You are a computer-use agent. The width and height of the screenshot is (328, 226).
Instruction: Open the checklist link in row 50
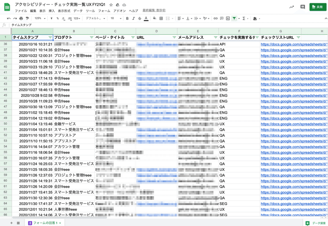coord(294,124)
